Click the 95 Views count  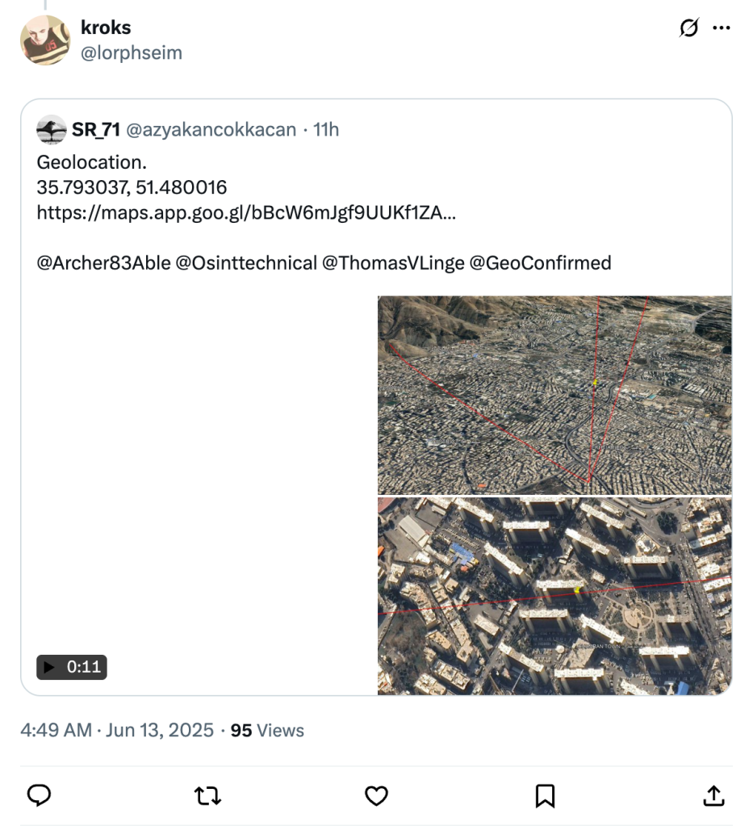point(267,731)
